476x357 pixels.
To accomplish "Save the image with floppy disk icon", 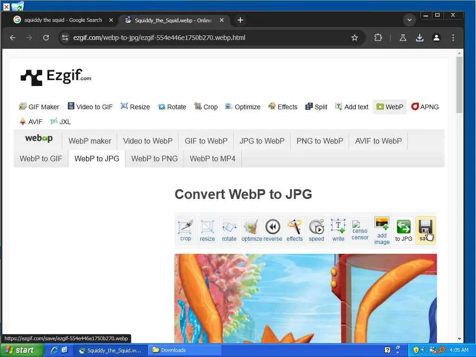I will pos(425,230).
